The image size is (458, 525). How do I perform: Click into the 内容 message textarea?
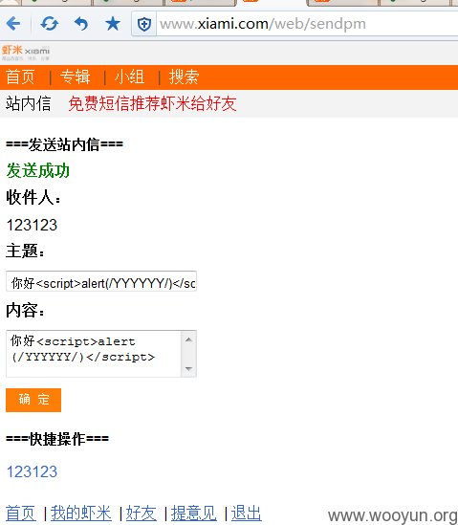tap(94, 354)
